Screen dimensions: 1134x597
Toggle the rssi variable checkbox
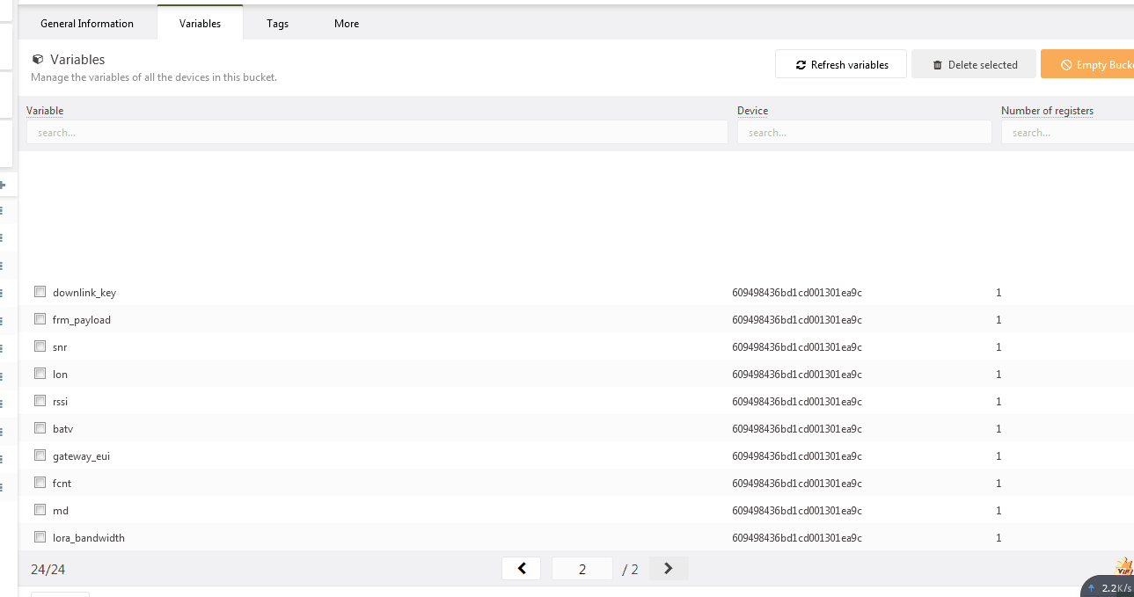point(40,401)
